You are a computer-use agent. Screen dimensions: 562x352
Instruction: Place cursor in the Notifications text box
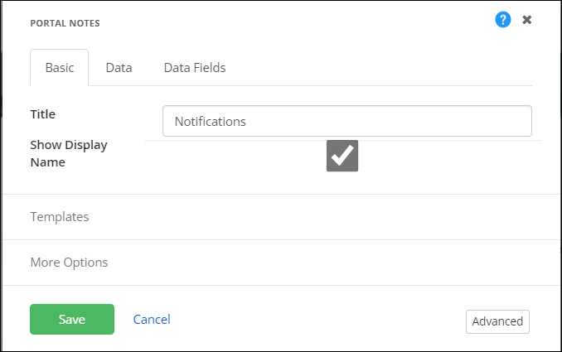(x=346, y=121)
